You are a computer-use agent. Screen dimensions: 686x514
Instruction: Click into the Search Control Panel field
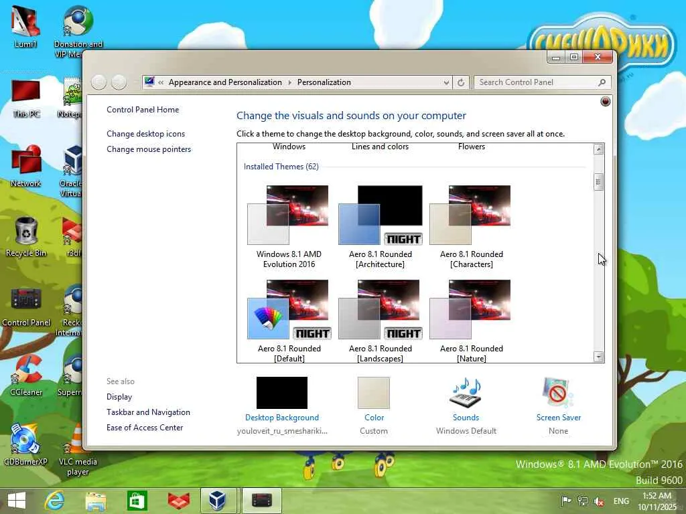542,82
